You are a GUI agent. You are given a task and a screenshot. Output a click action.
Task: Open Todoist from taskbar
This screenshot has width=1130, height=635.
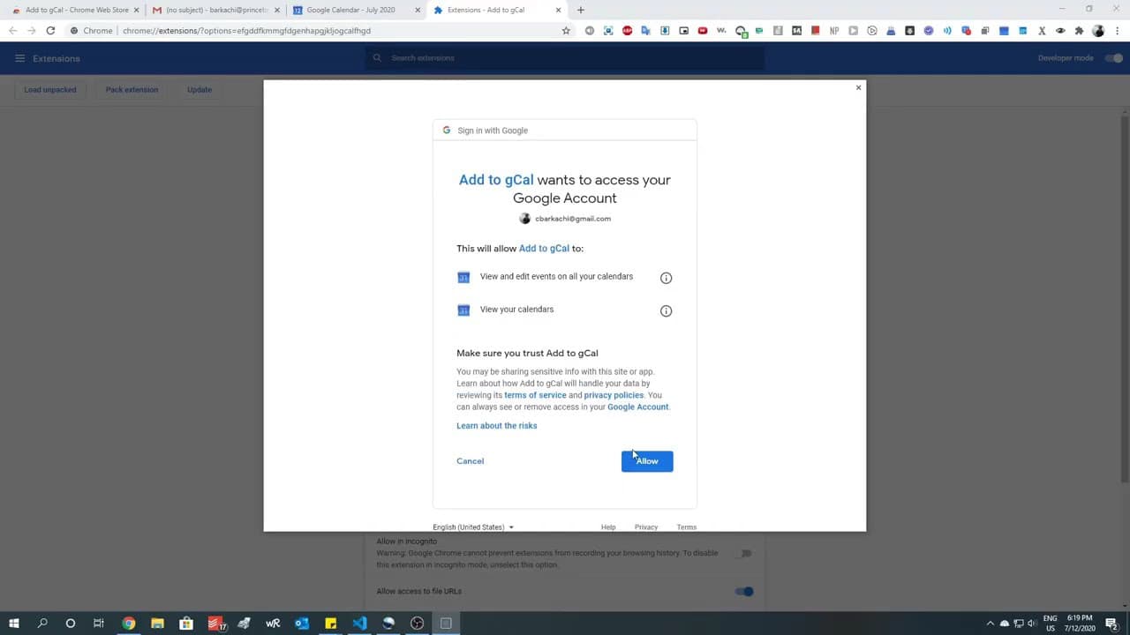215,624
